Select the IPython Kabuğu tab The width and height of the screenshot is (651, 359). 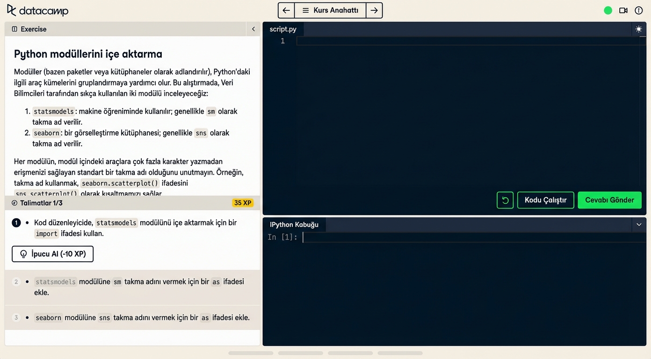click(294, 224)
